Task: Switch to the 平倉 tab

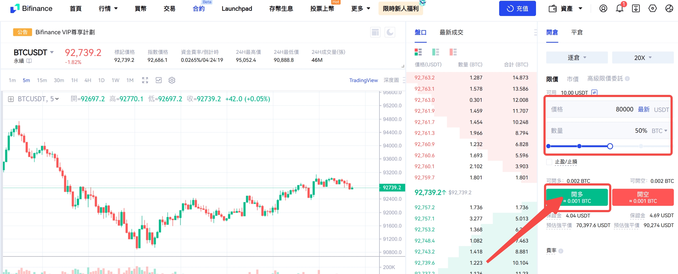Action: click(x=577, y=33)
